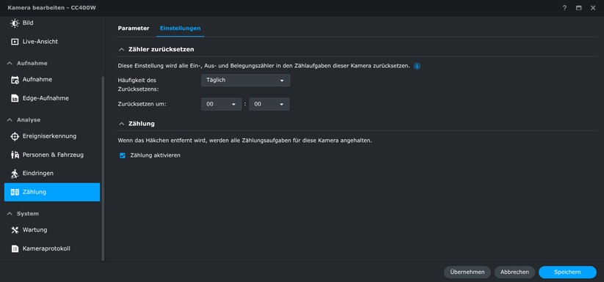Click the Live-Ansicht play icon
604x282 pixels.
point(15,42)
